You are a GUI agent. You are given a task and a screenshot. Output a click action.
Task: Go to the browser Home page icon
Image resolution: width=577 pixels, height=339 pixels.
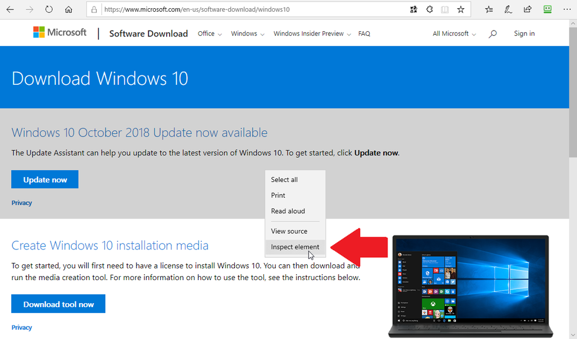click(x=68, y=9)
